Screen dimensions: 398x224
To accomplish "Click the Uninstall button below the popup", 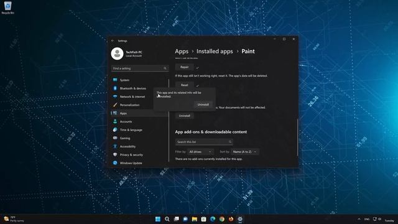I will (185, 116).
